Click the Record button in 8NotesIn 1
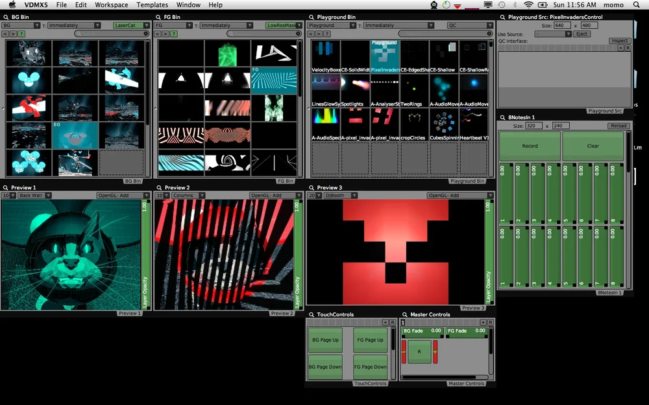 [530, 146]
